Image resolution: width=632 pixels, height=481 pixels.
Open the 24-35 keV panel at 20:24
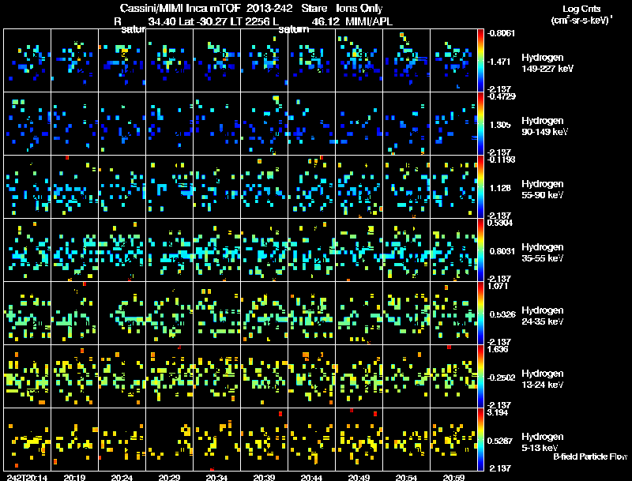pyautogui.click(x=122, y=314)
